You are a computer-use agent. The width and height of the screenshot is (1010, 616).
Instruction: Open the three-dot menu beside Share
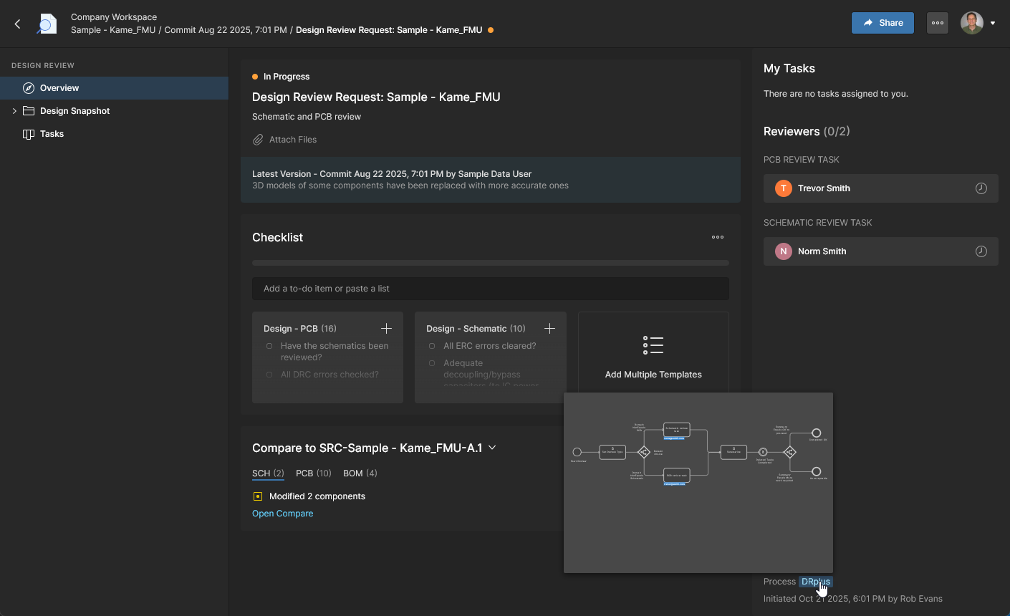pyautogui.click(x=937, y=23)
